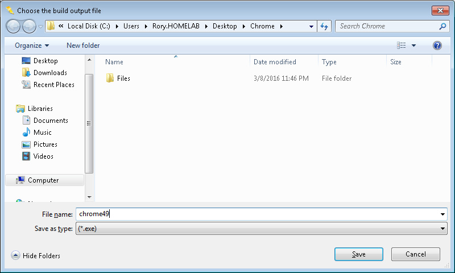The height and width of the screenshot is (273, 455).
Task: Open the File name dropdown arrow
Action: pos(442,214)
